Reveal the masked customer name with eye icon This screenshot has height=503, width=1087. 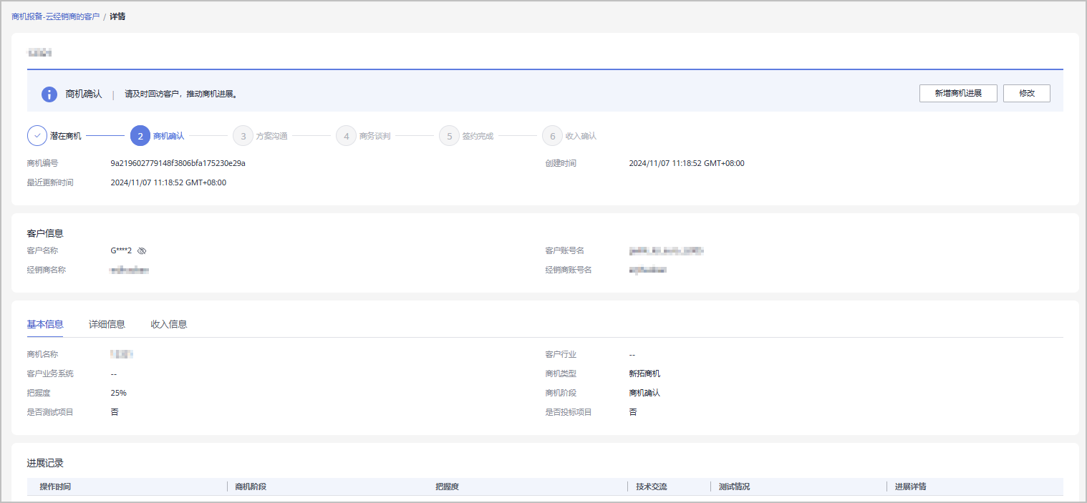(x=142, y=251)
